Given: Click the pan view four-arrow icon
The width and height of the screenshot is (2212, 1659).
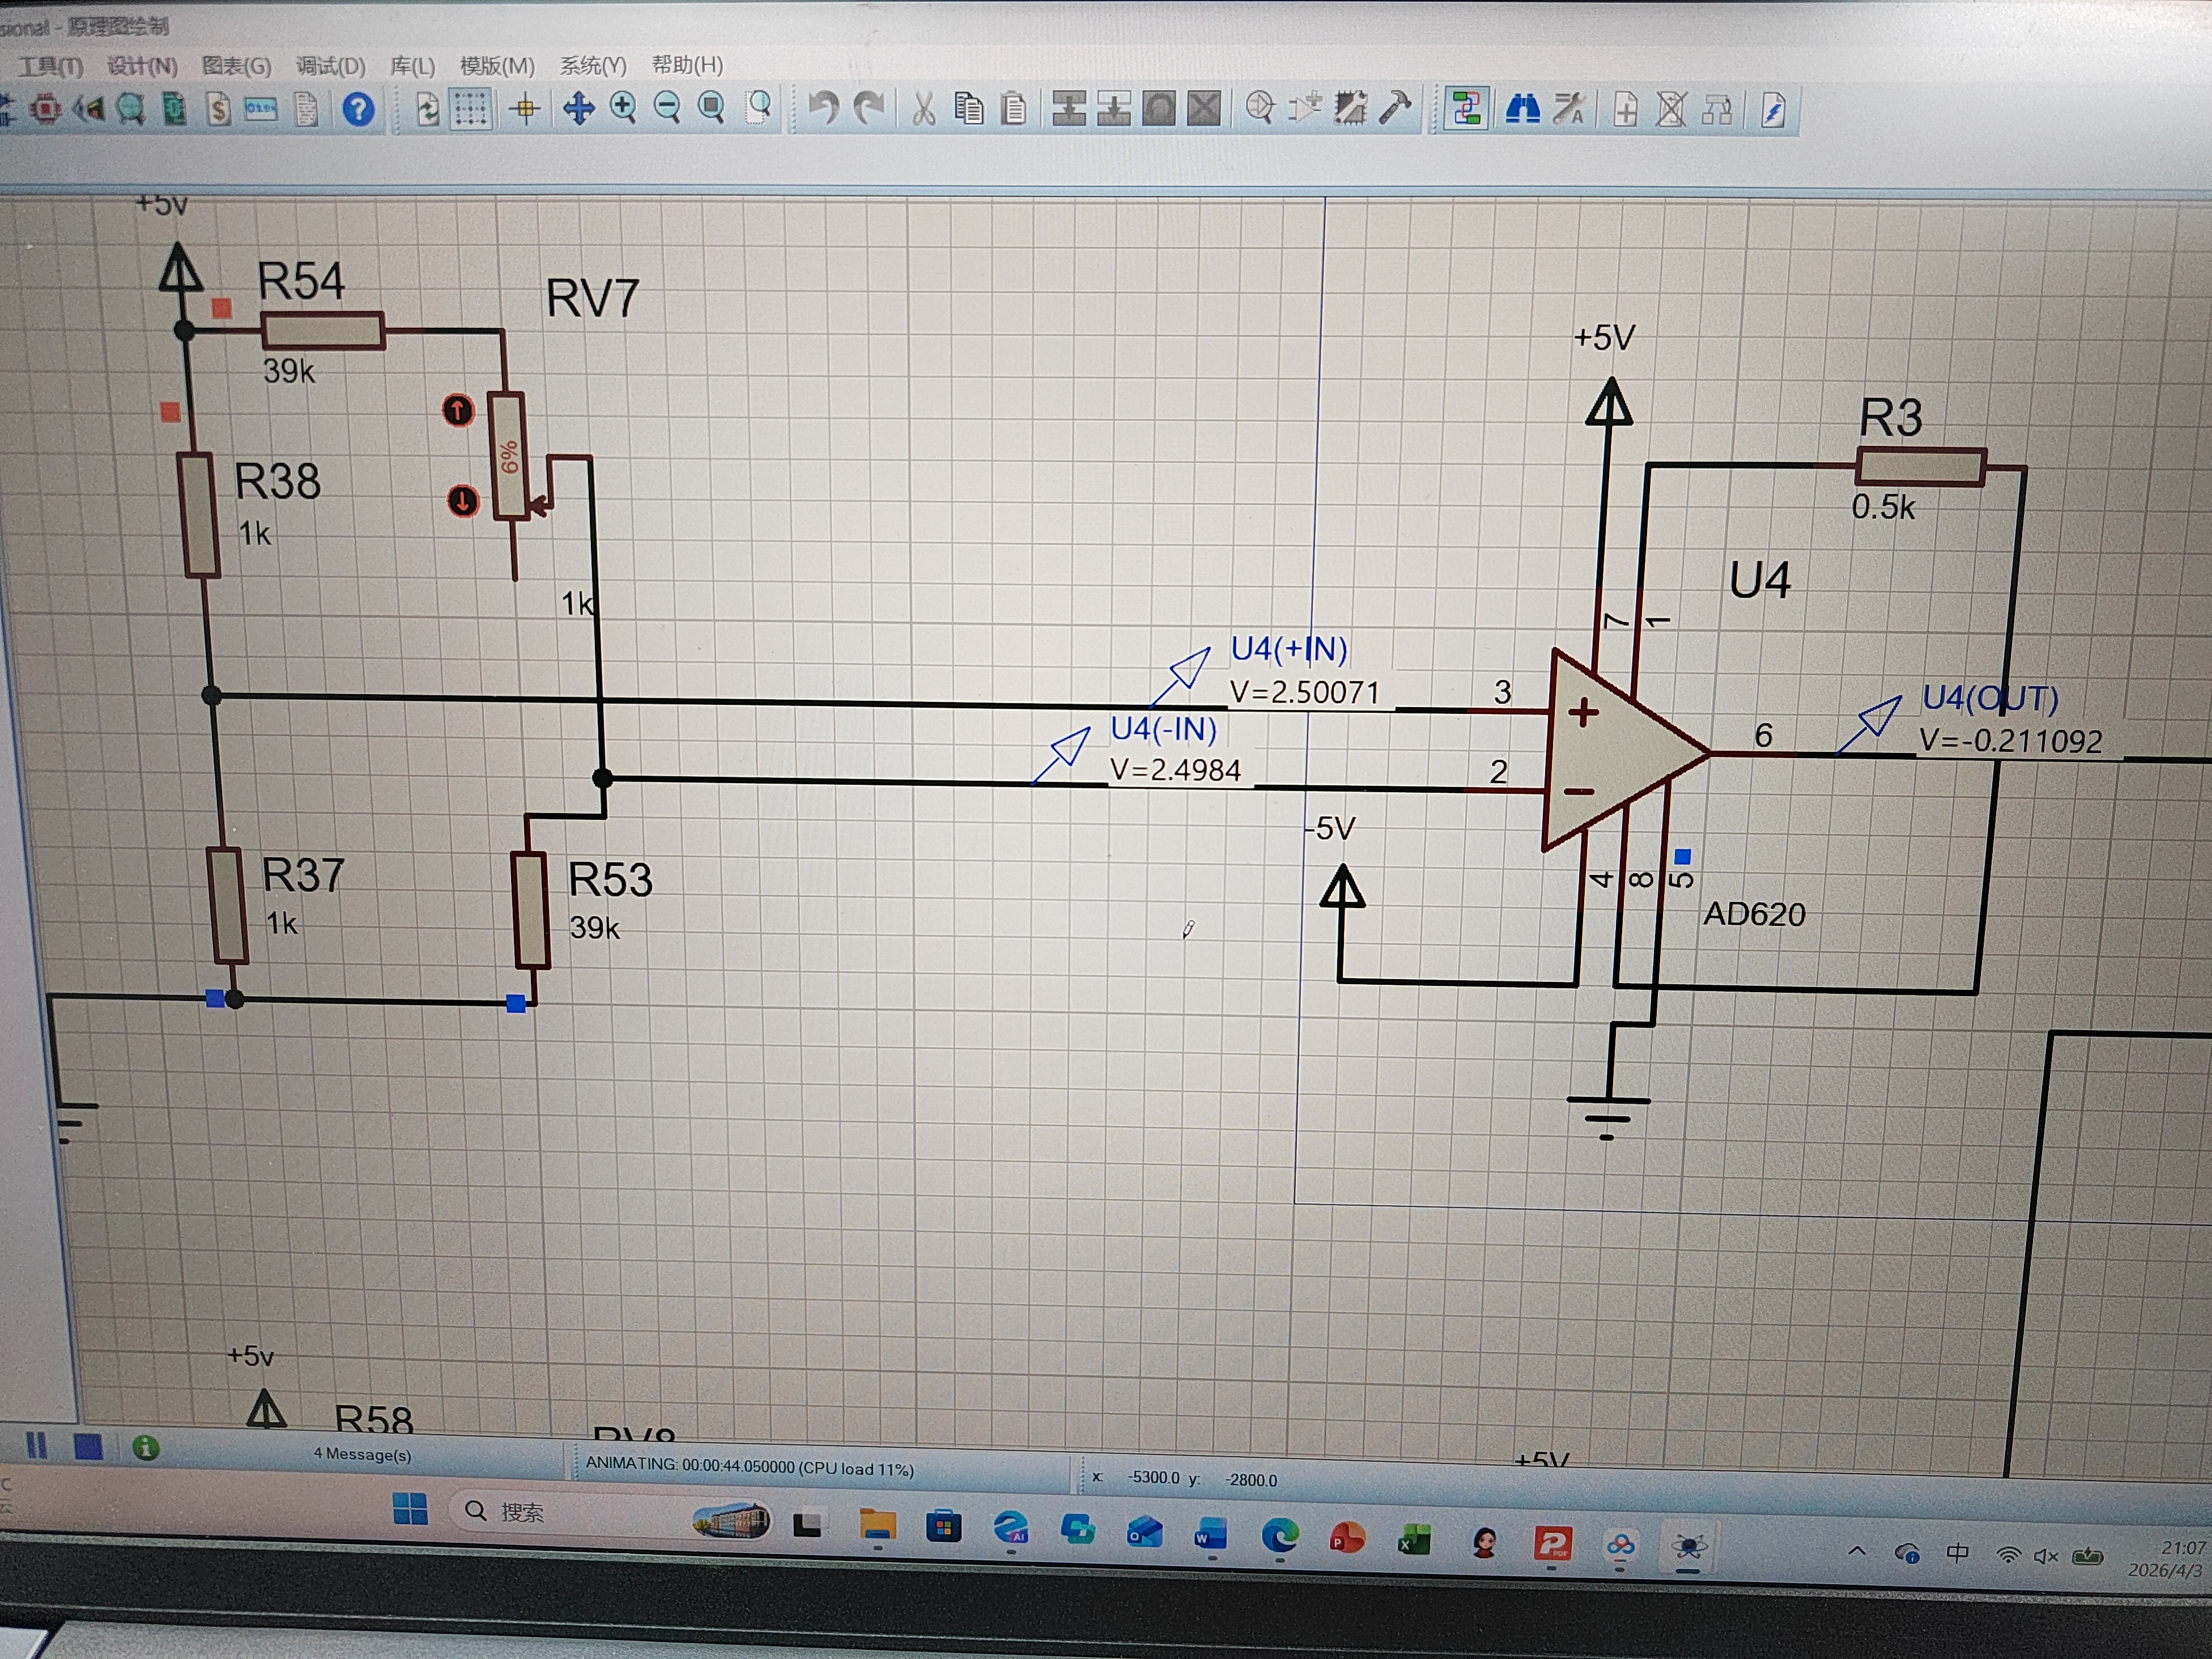Looking at the screenshot, I should [x=578, y=108].
